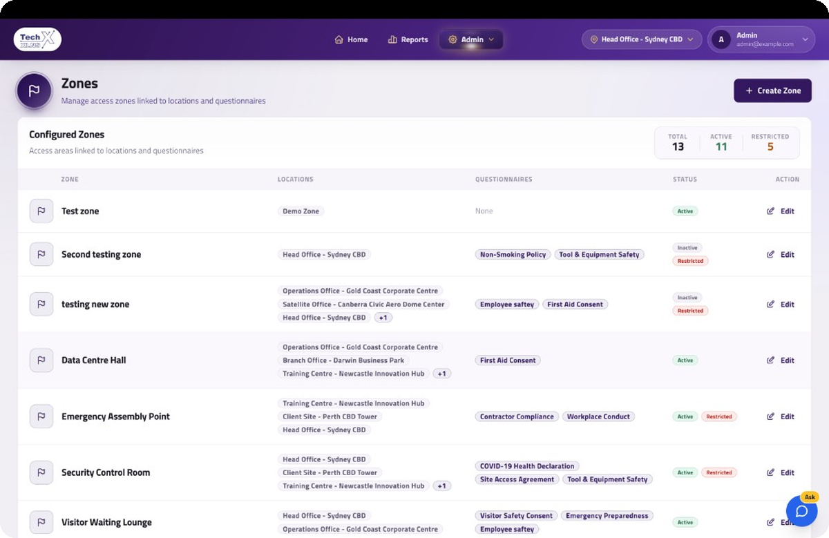
Task: Edit the Security Control Room zone
Action: [x=781, y=472]
